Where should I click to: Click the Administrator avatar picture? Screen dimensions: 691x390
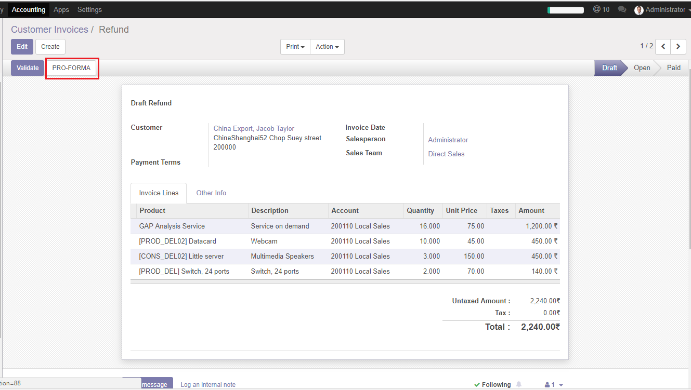[638, 9]
